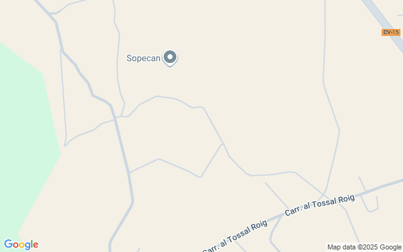Select the upper Carr. al Tossal Roig label
Image resolution: width=403 pixels, height=252 pixels.
[x=320, y=205]
